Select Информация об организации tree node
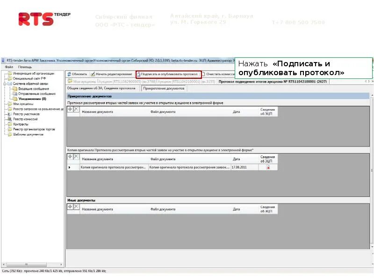The image size is (374, 280). (34, 74)
